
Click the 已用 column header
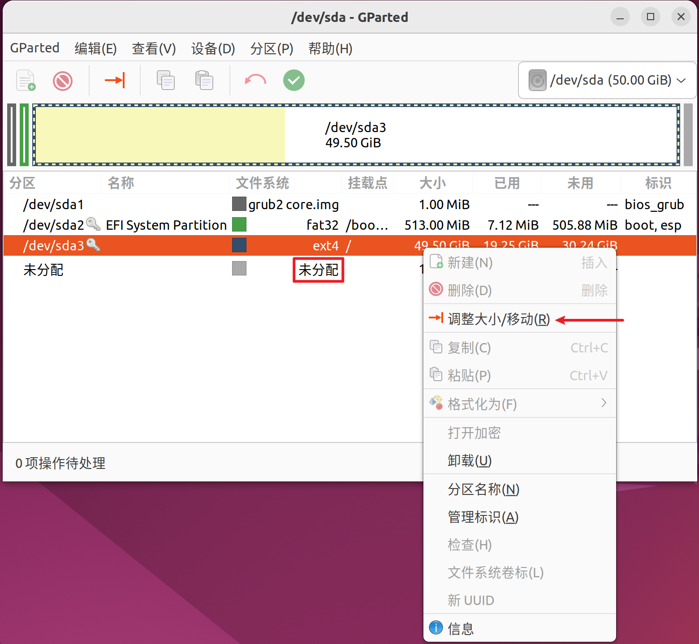tap(507, 183)
